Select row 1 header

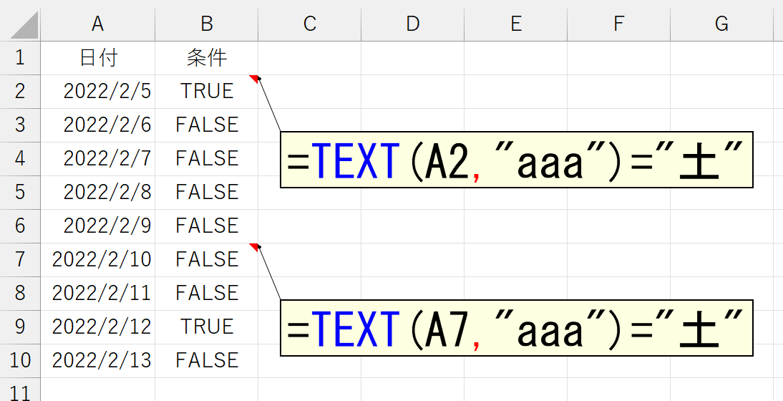point(20,58)
